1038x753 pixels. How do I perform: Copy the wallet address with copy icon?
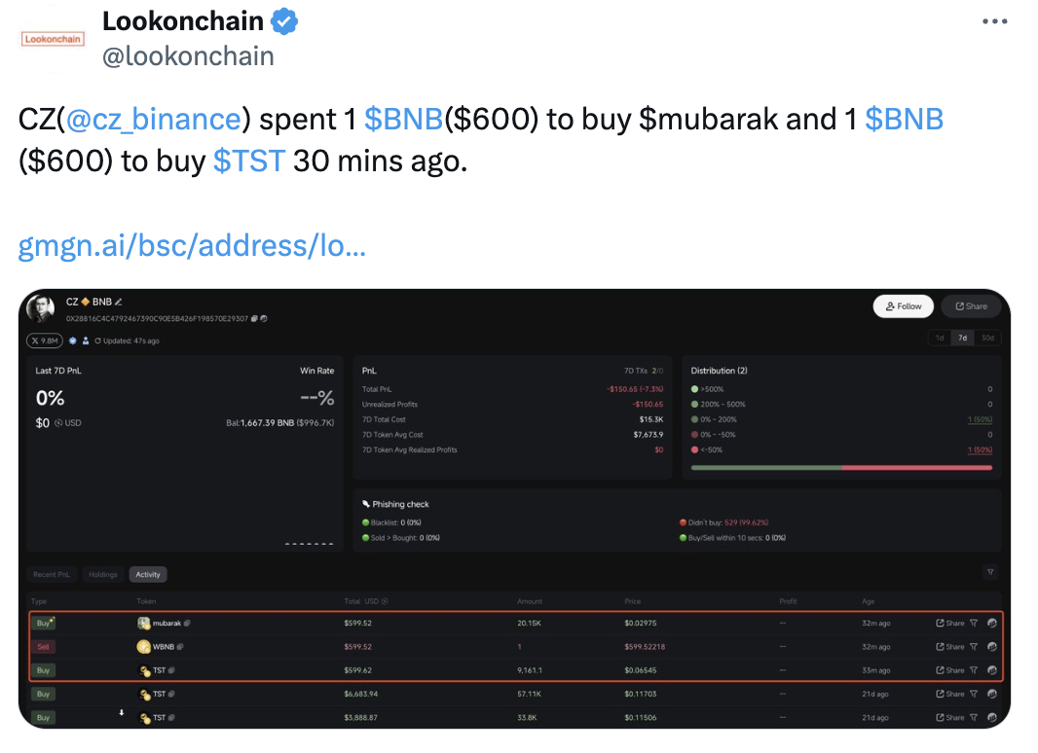tap(253, 318)
